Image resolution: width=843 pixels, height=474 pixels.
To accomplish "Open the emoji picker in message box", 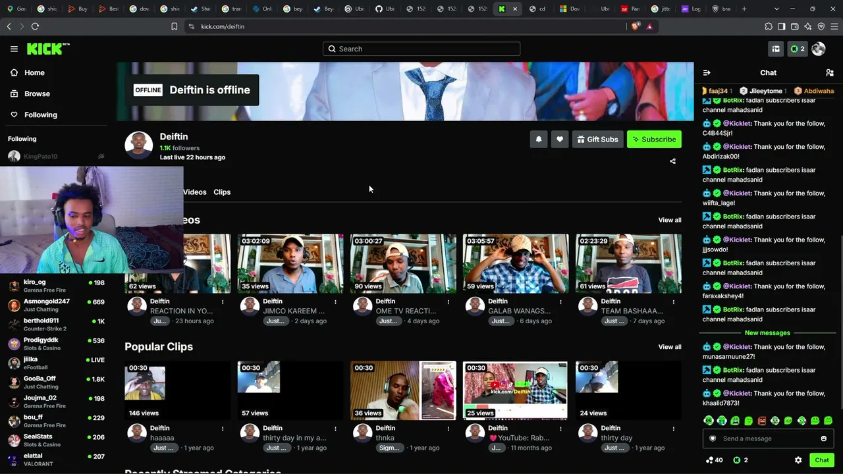I will pos(823,438).
